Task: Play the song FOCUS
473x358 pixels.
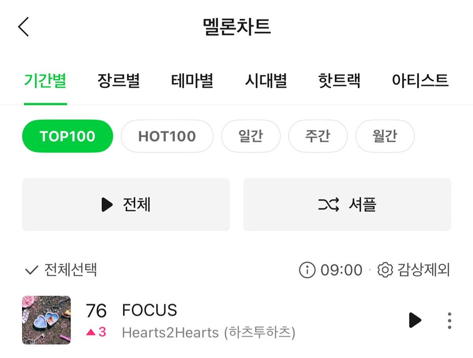Action: coord(415,320)
